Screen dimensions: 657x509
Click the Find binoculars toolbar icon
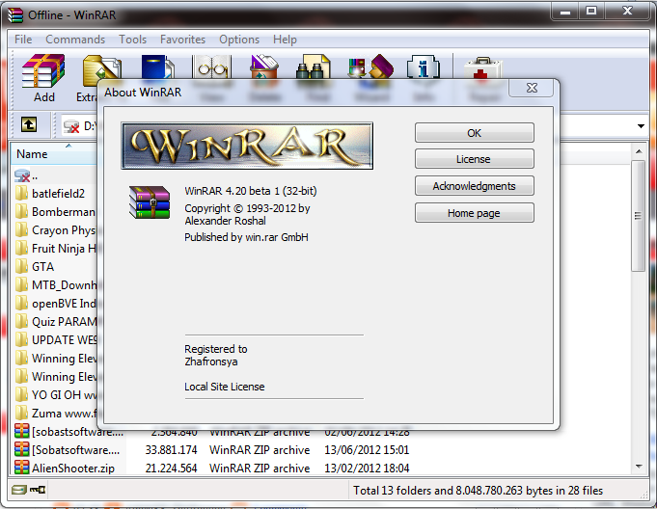tap(314, 67)
